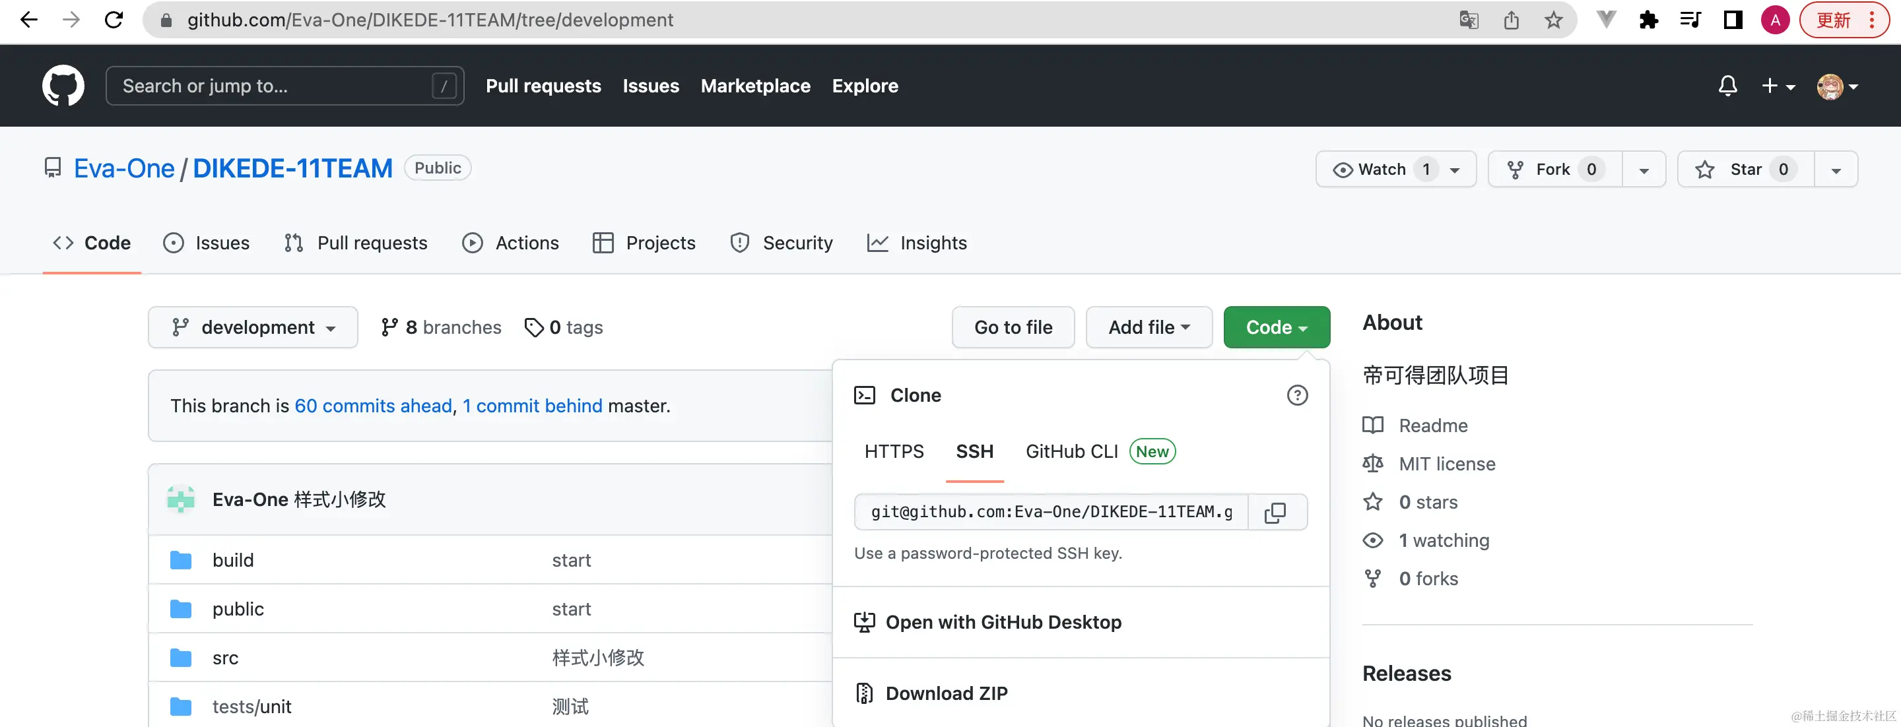This screenshot has width=1901, height=727.
Task: Open the browser Extensions puzzle icon
Action: (x=1648, y=20)
